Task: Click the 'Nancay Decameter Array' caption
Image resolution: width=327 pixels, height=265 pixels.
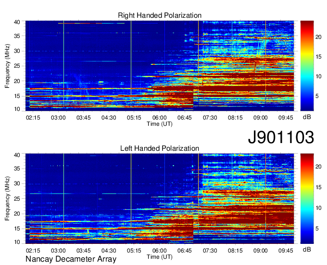Action: [x=71, y=259]
